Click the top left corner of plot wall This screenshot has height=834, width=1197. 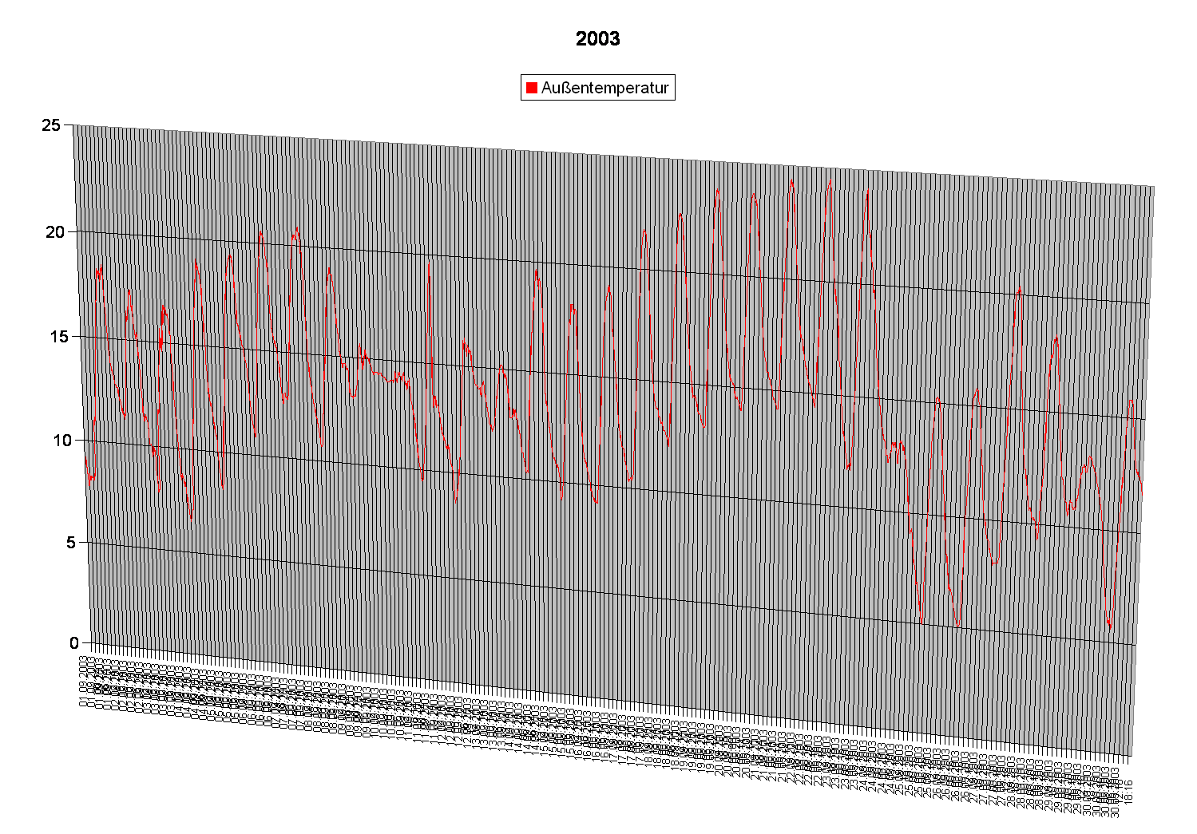point(75,126)
